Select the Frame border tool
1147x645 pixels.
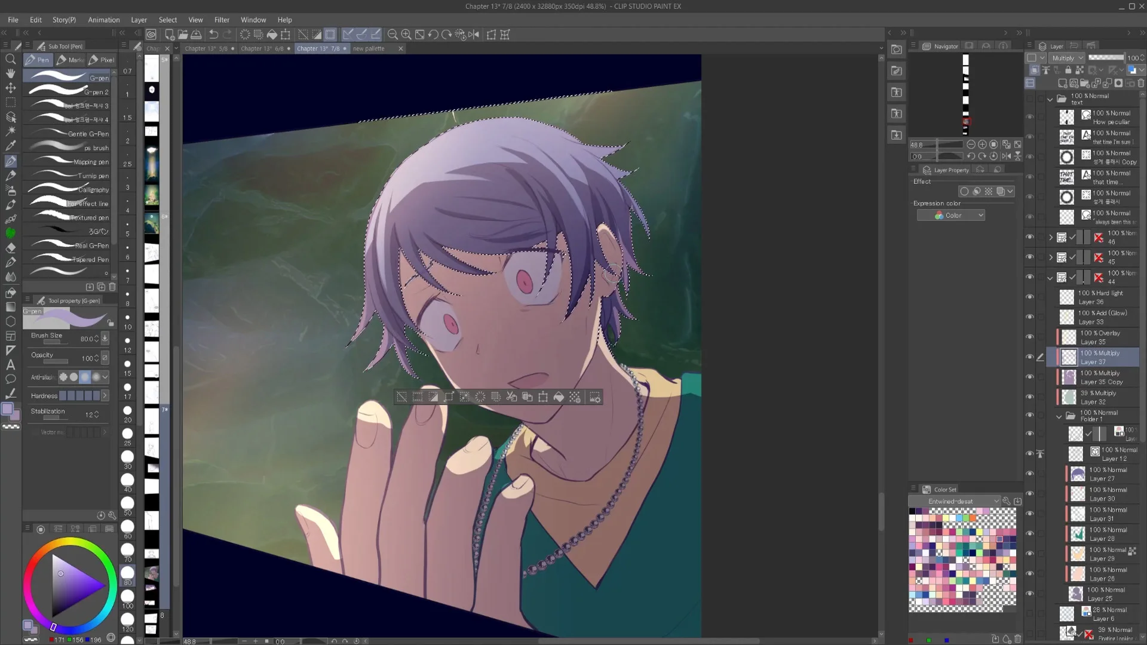pyautogui.click(x=11, y=336)
